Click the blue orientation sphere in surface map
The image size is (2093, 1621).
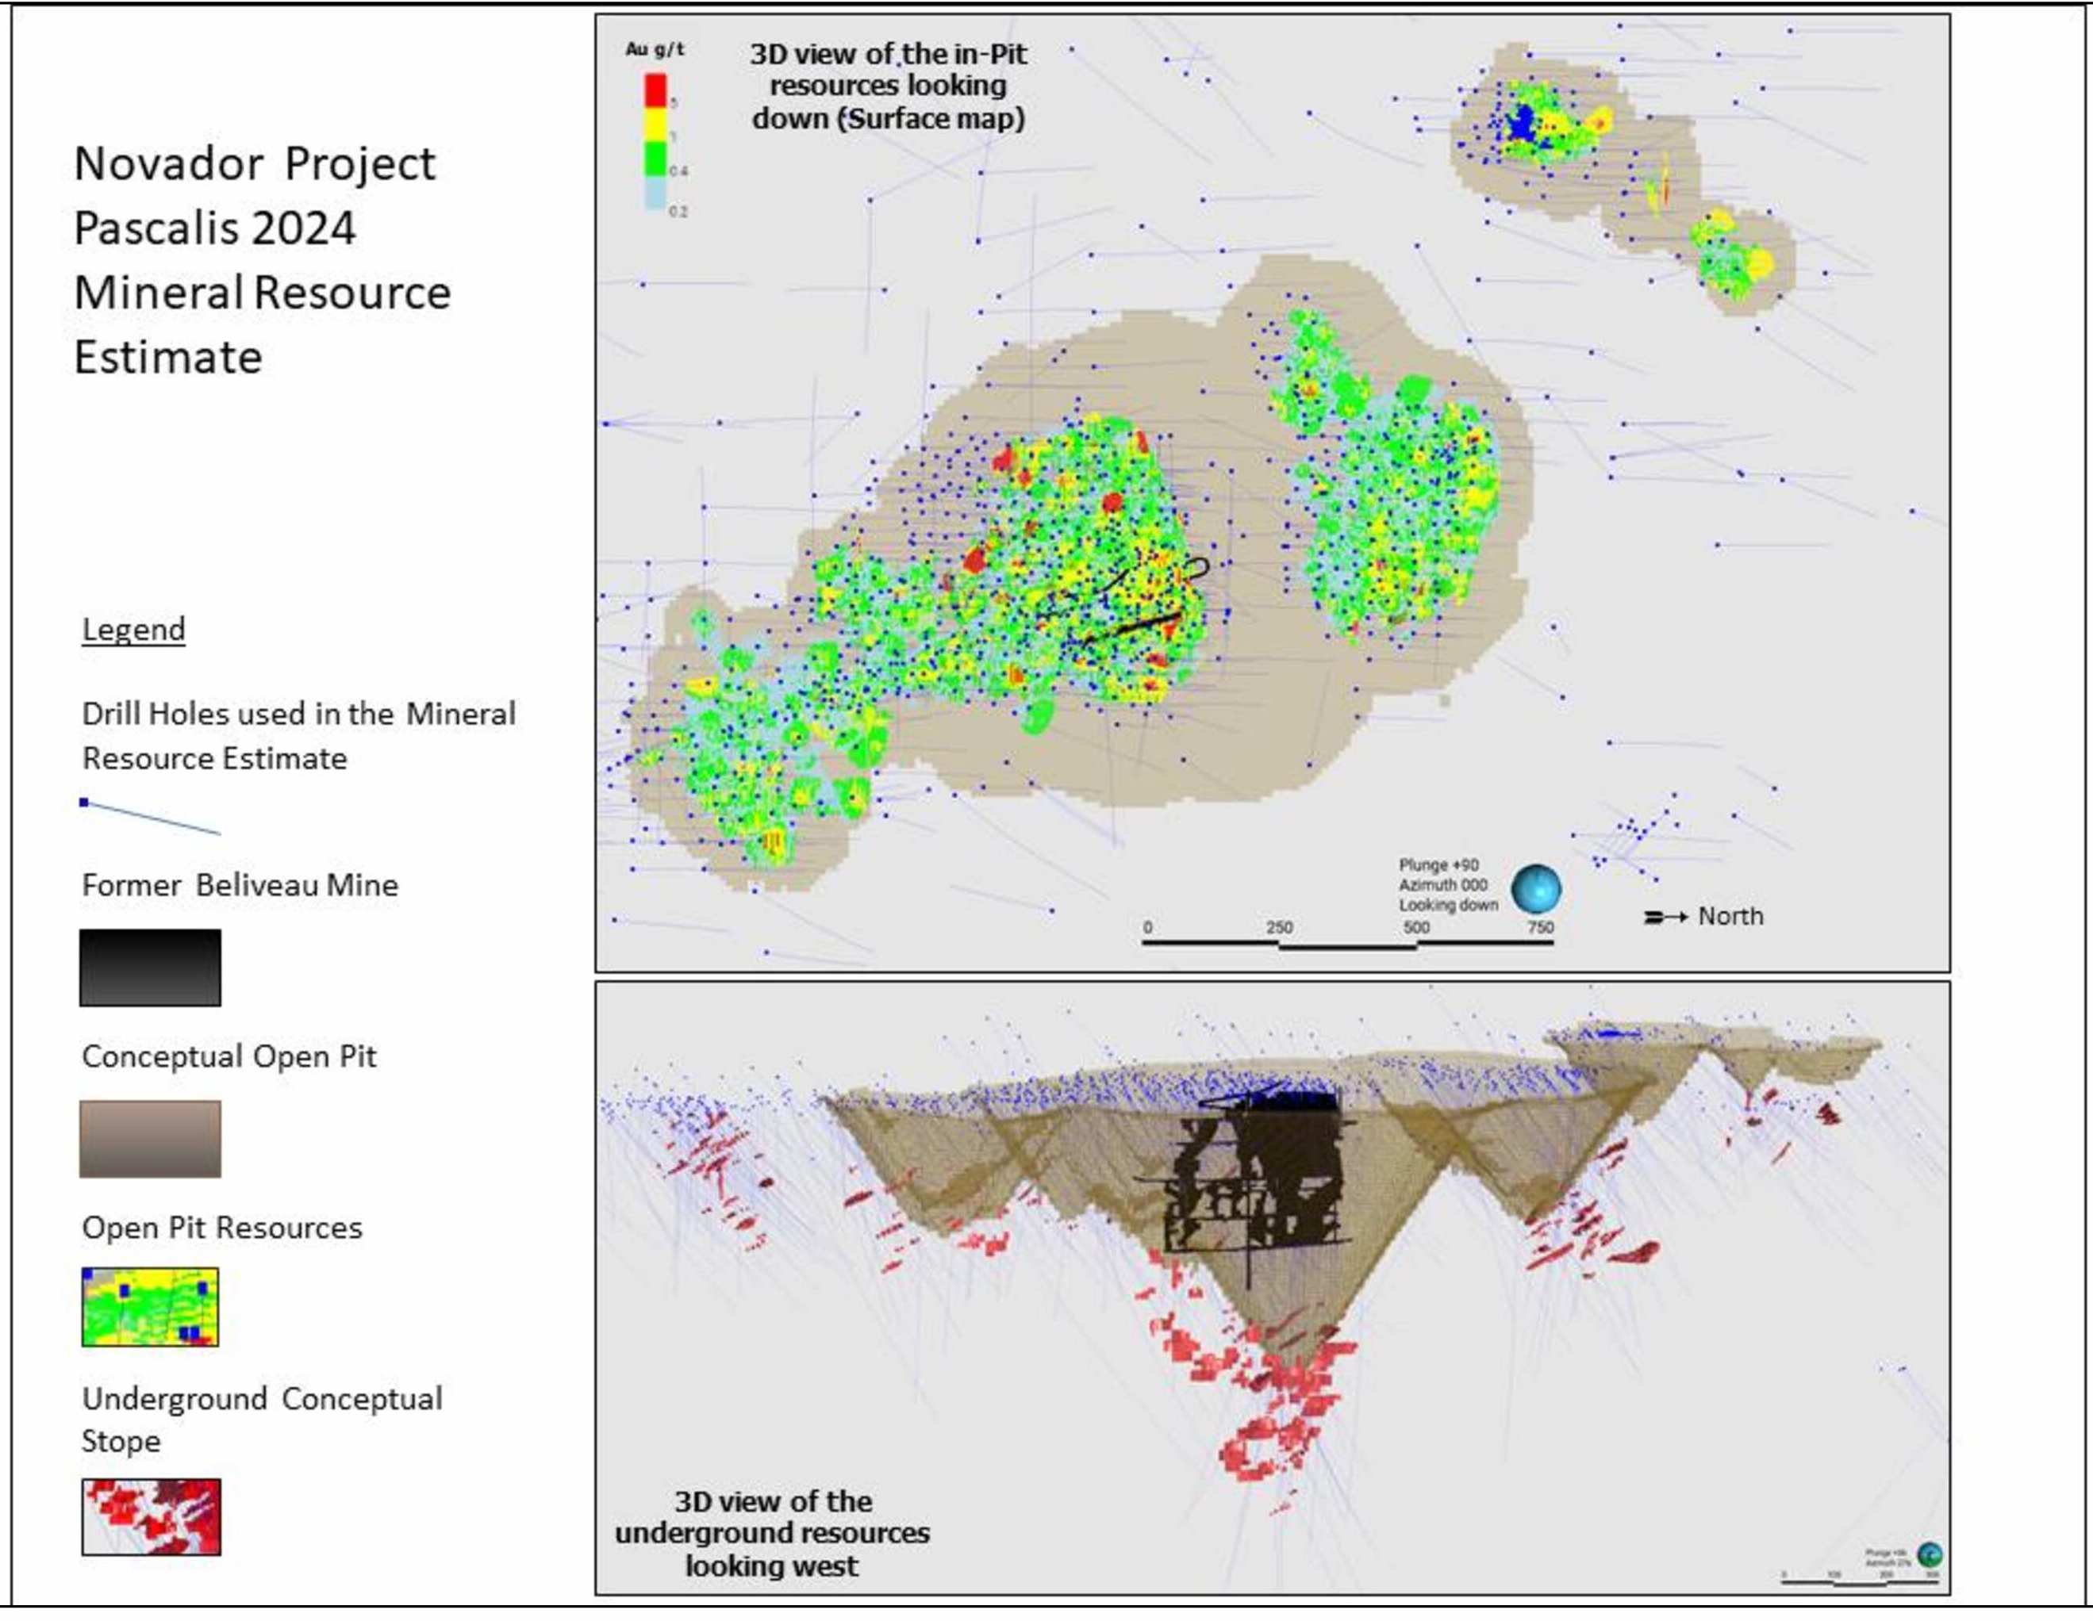click(x=1535, y=889)
